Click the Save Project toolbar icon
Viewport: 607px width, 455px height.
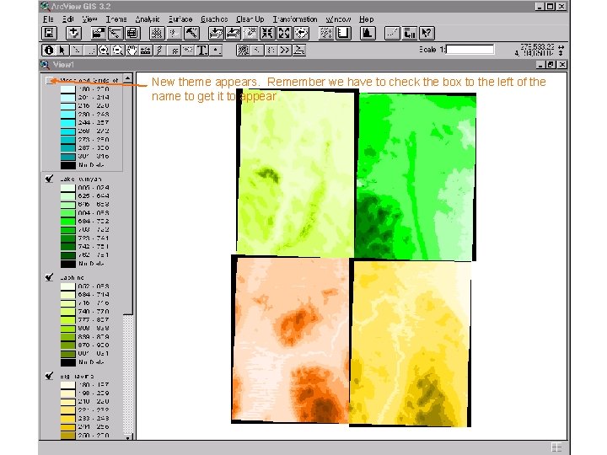click(x=49, y=33)
